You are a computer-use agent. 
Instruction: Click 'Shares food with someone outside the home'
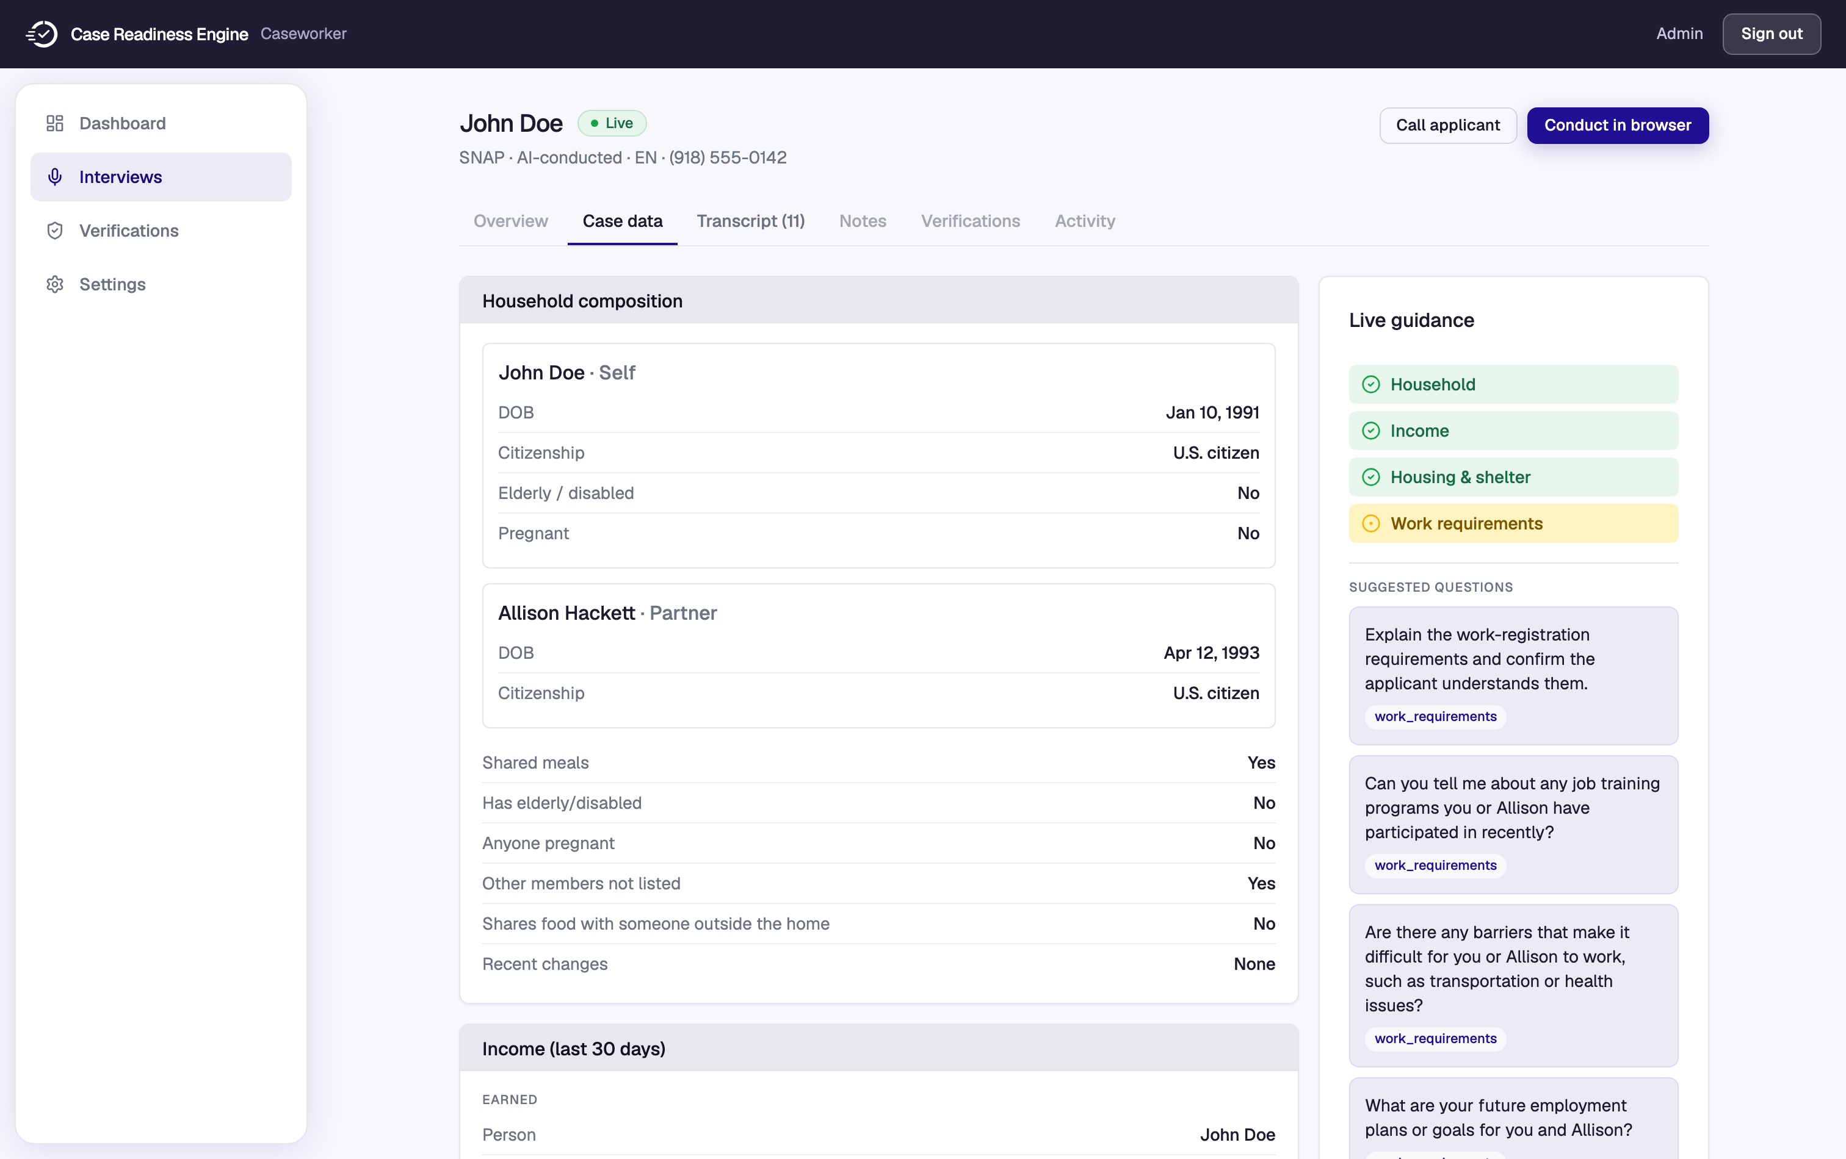tap(656, 924)
